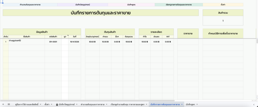Open dropdown arrow on บันทึกสูตร sheet tab
Viewport: 258px width, 107px height.
click(x=197, y=104)
